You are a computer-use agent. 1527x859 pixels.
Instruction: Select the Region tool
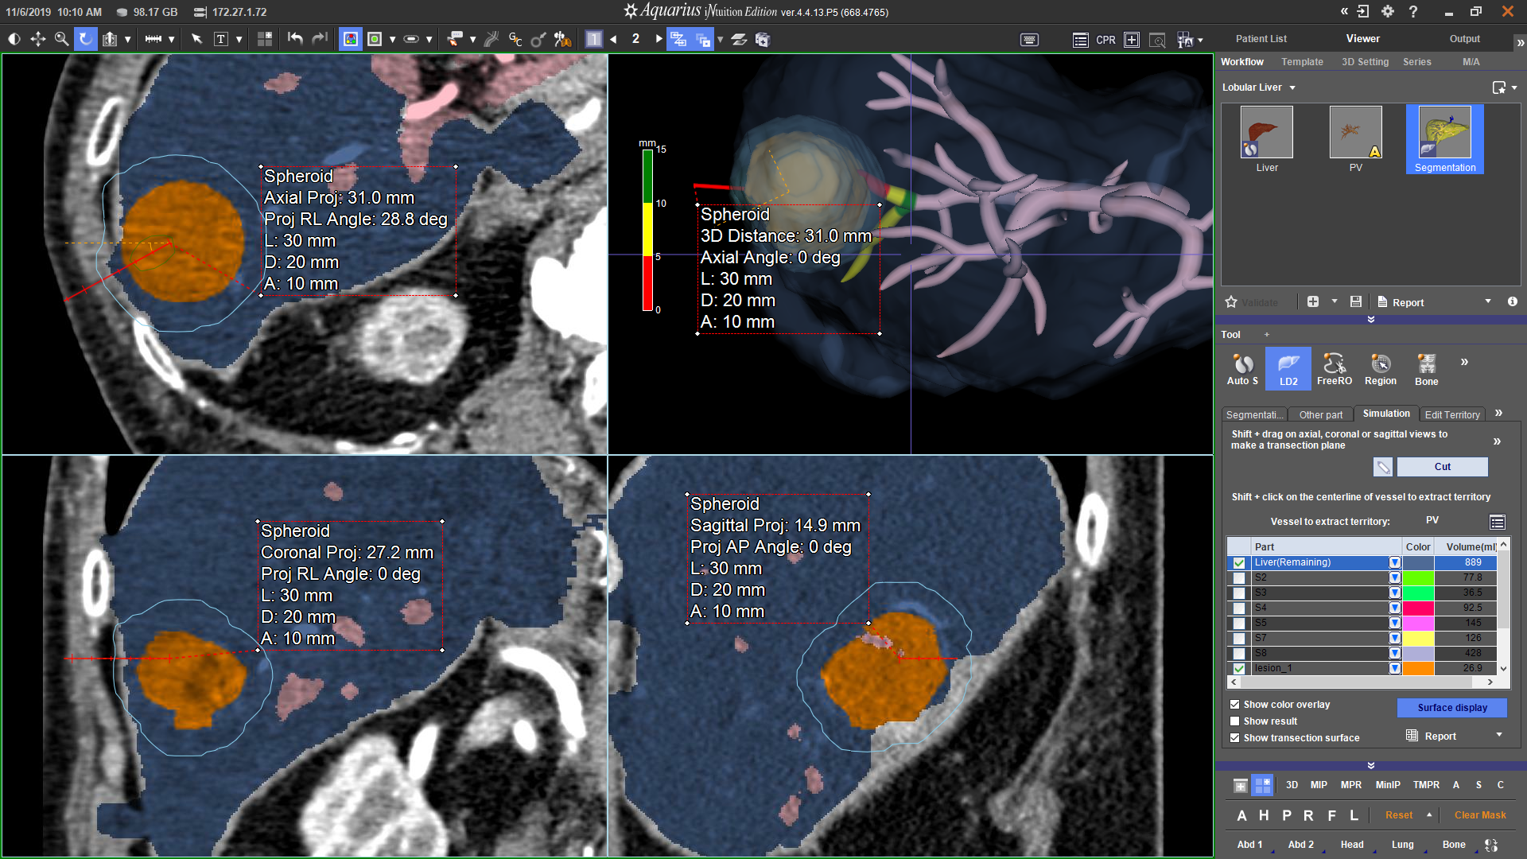[x=1381, y=369]
